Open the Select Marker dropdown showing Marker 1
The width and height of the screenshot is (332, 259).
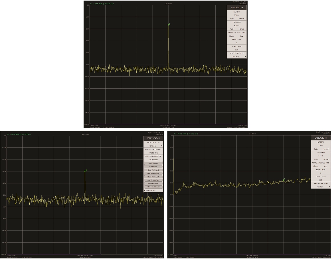[153, 146]
